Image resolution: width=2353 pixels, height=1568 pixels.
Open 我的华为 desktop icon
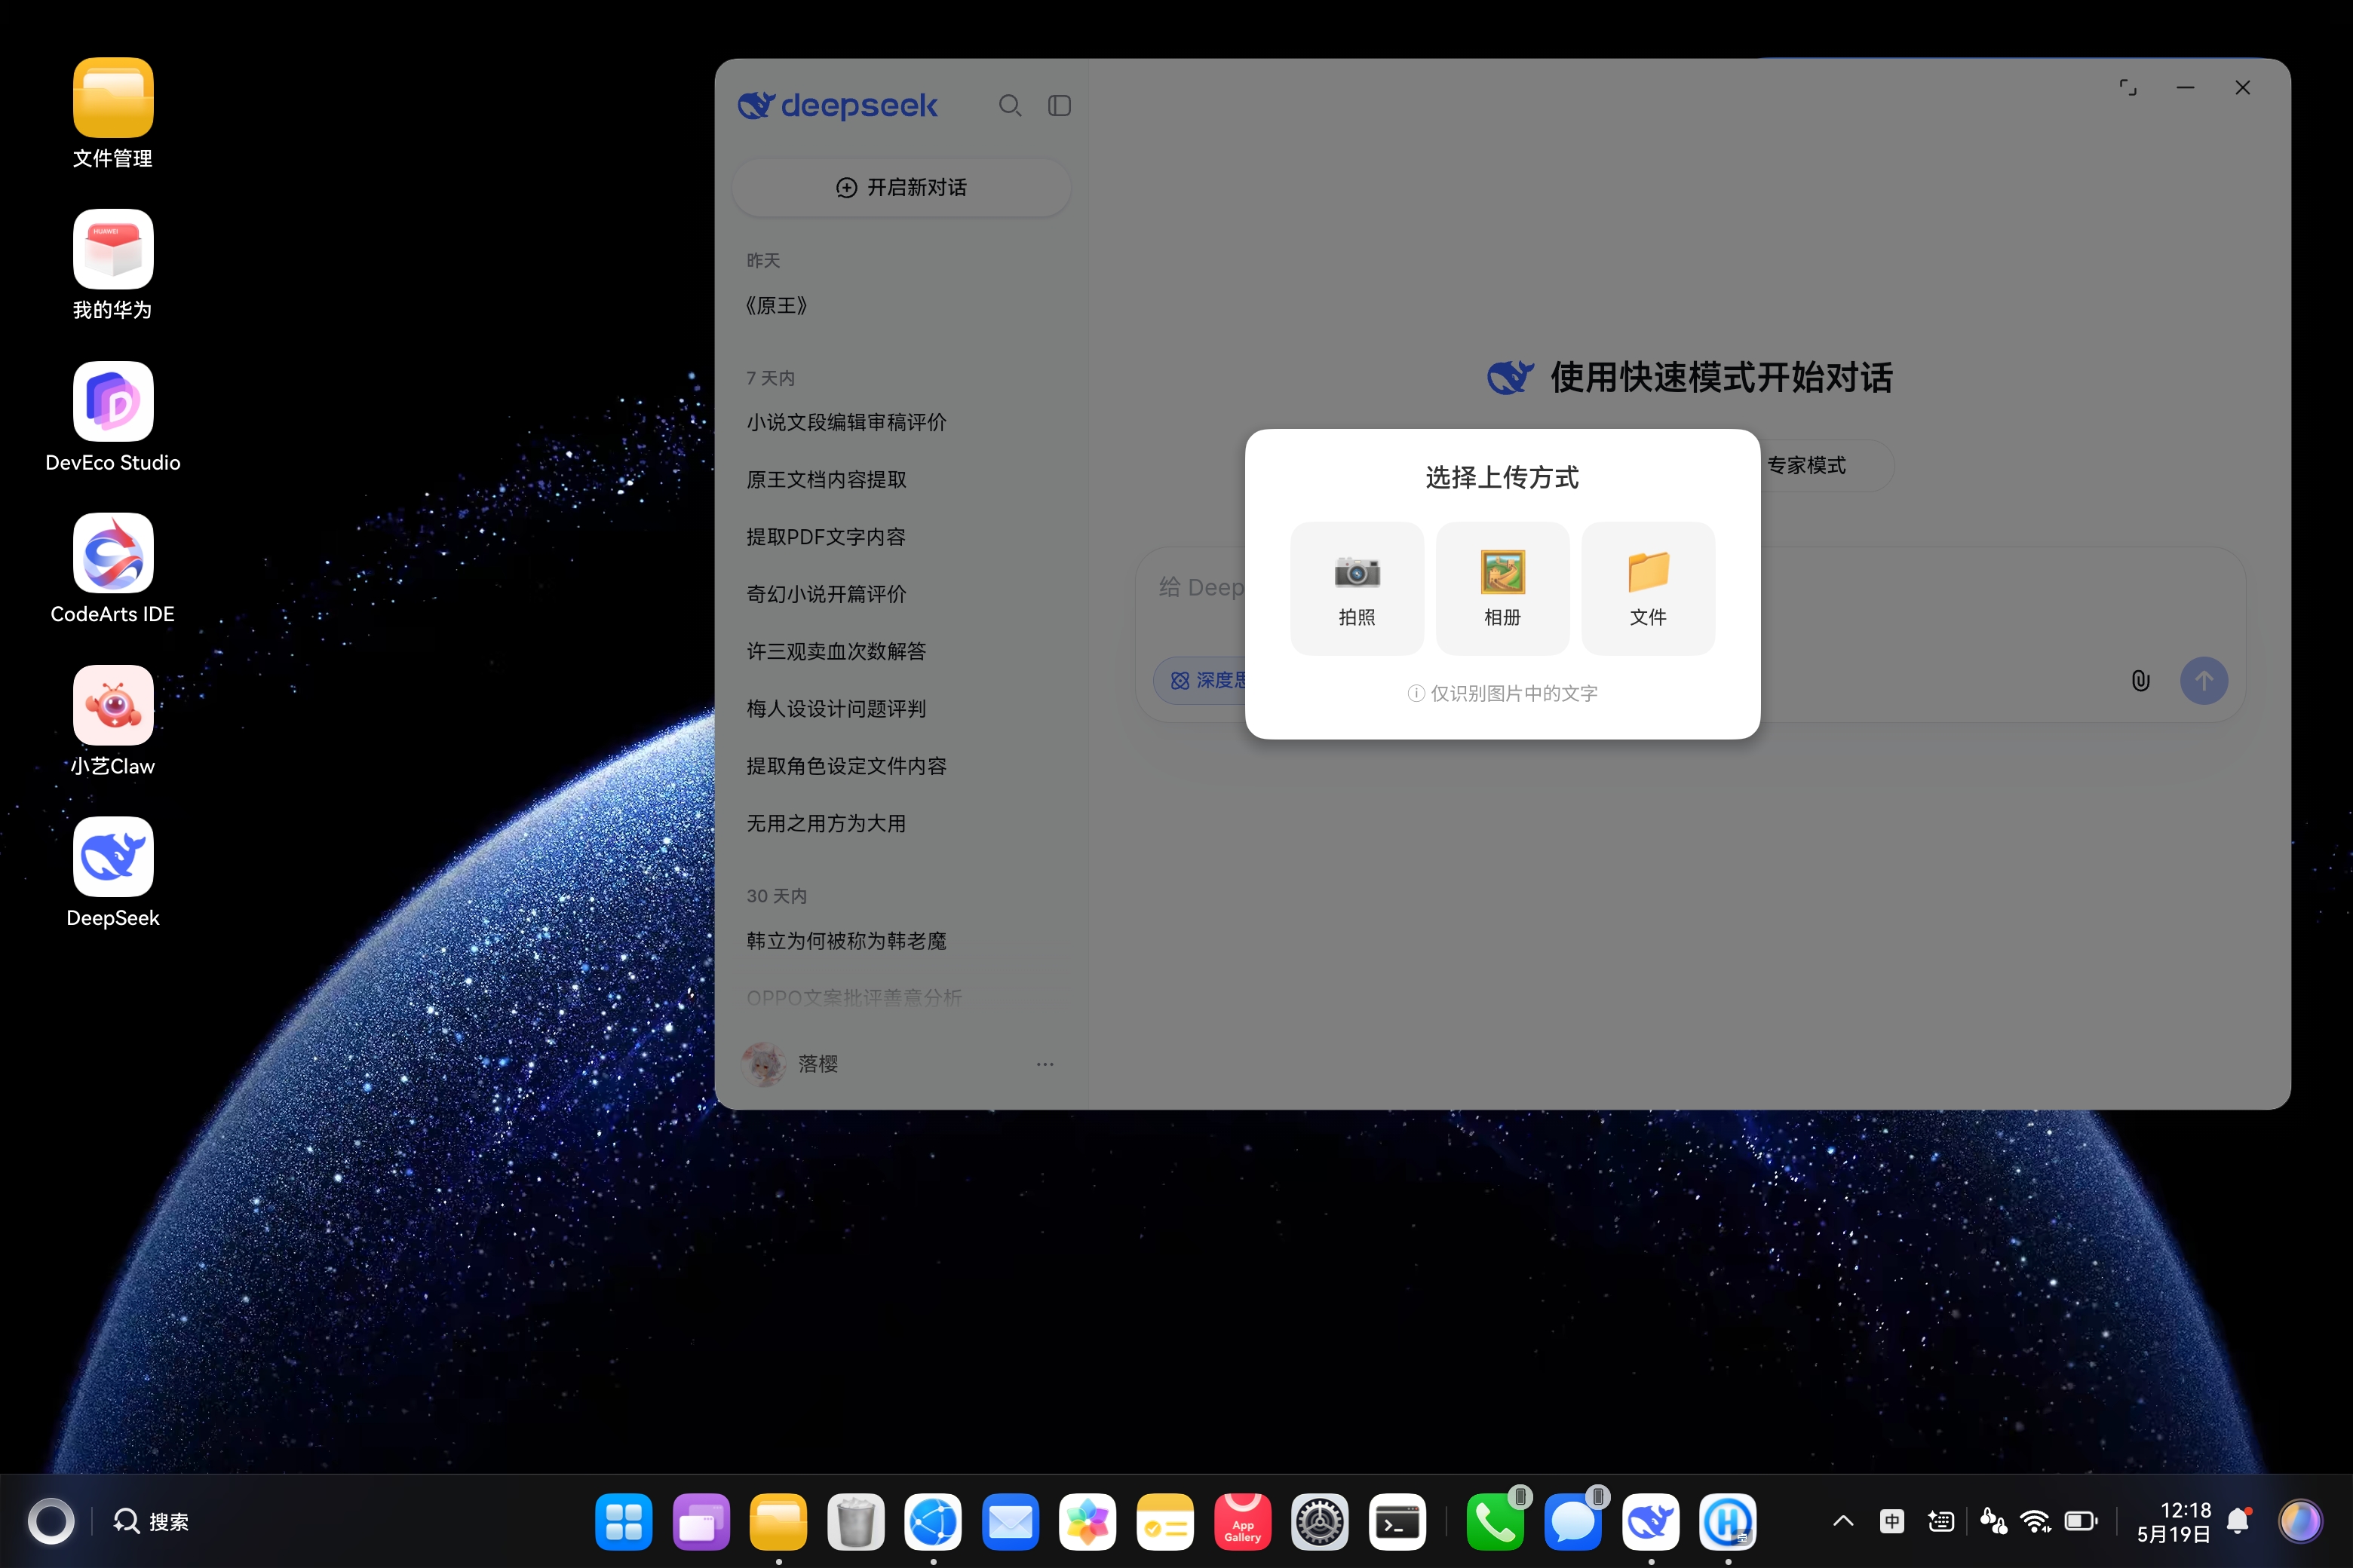(x=113, y=266)
